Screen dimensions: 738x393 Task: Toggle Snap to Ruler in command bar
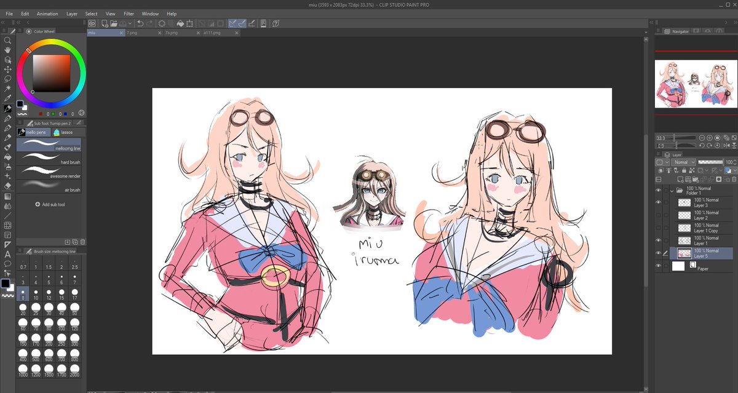click(x=234, y=23)
